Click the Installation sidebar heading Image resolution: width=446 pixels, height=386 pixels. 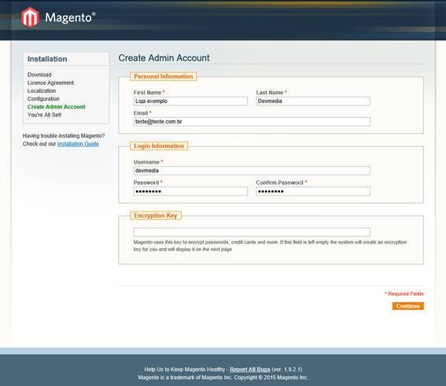pos(47,59)
